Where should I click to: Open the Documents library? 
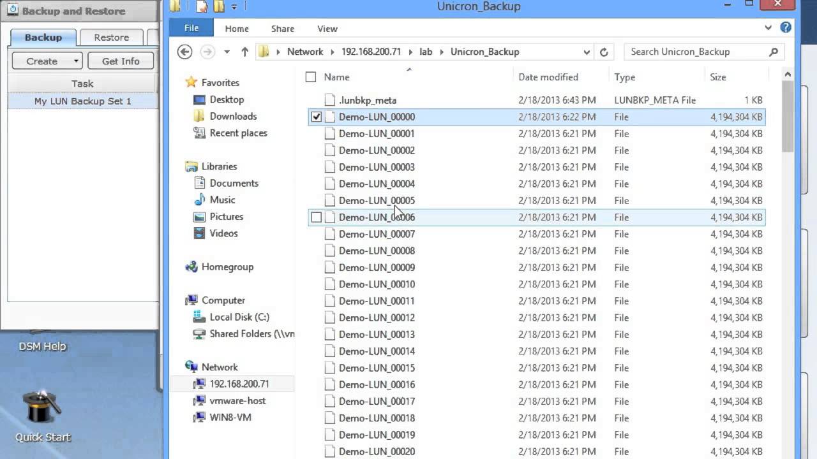click(234, 183)
